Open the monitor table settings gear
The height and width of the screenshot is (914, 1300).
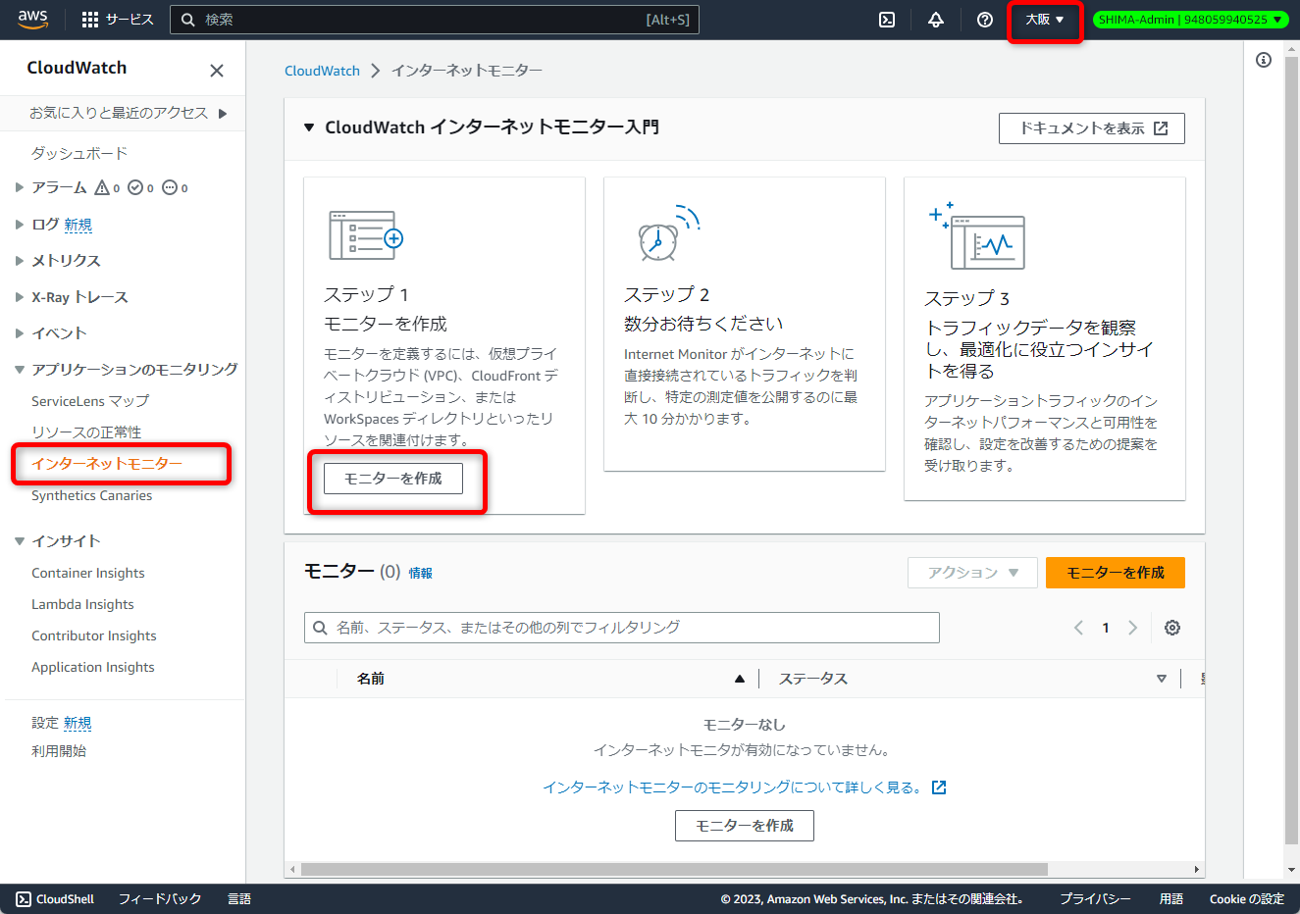pyautogui.click(x=1171, y=627)
